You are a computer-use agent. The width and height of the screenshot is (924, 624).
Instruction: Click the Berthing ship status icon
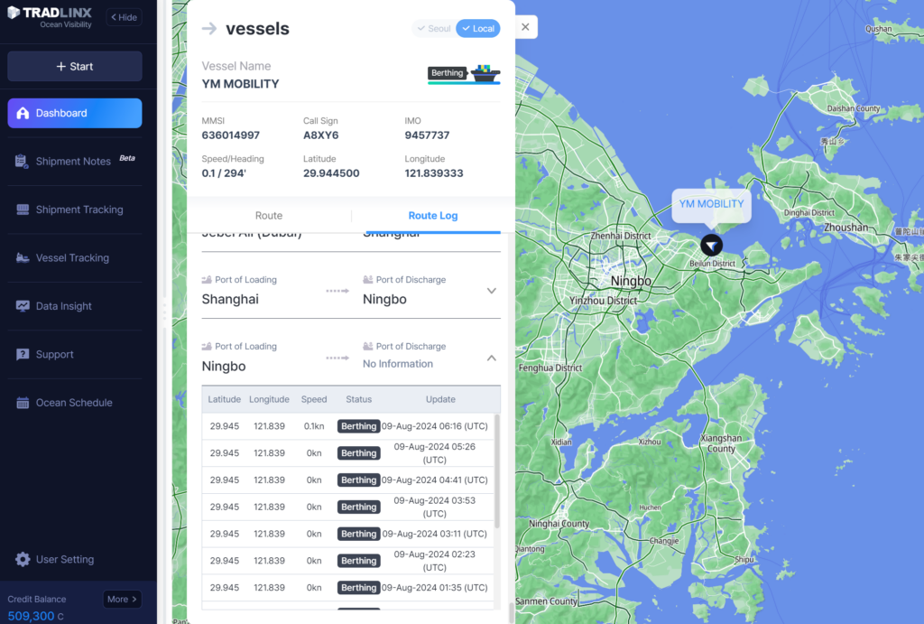pyautogui.click(x=485, y=74)
